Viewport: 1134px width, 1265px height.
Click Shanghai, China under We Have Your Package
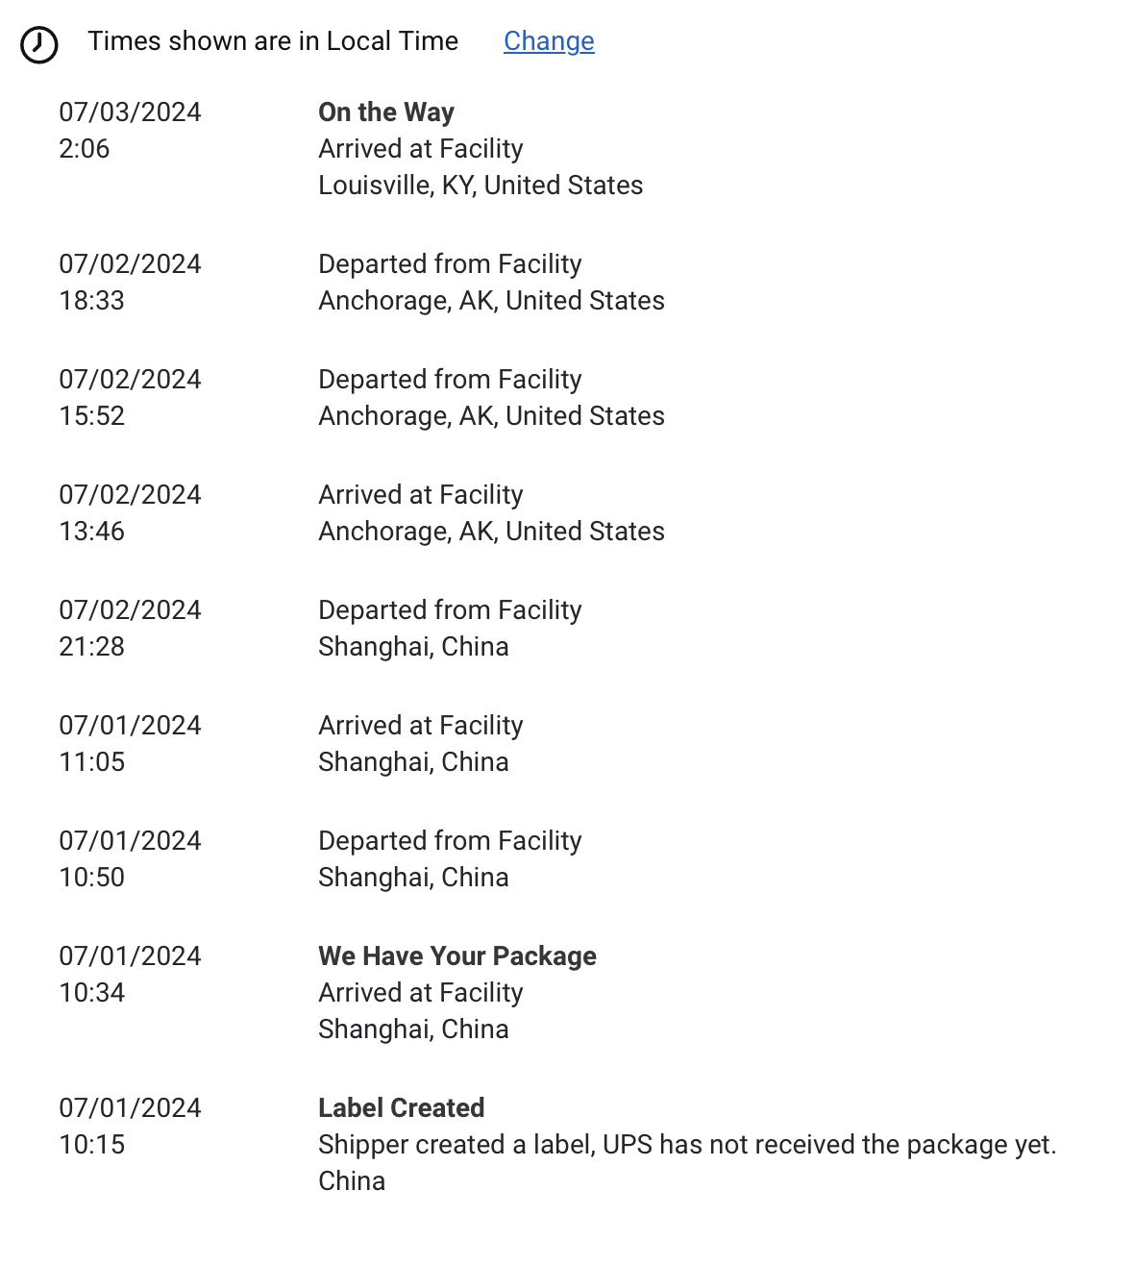point(413,1029)
